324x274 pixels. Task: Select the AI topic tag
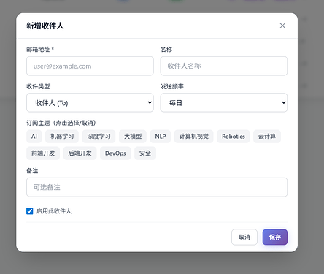(x=34, y=137)
